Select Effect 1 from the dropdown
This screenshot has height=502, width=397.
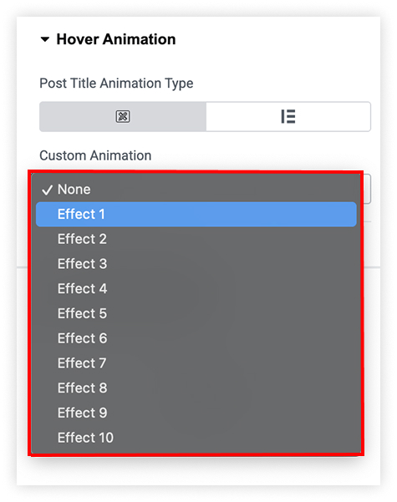click(196, 214)
